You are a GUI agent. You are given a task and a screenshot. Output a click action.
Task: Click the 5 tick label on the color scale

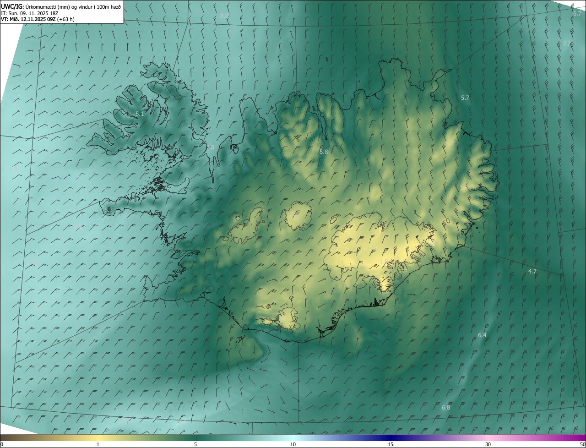(x=195, y=445)
